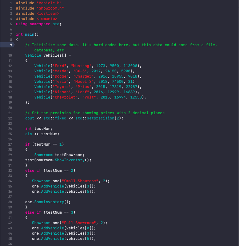Screen dimensions: 239x246
Task: Click the price value 74500
Action: coord(118,82)
